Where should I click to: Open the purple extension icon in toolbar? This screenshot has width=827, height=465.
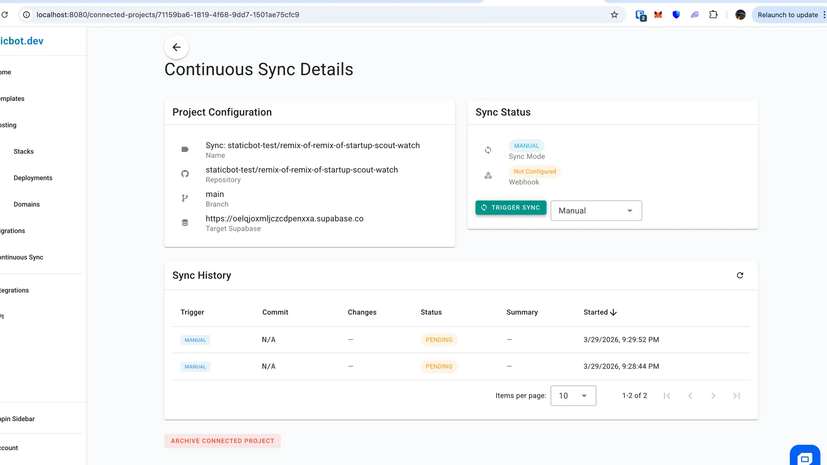(x=695, y=15)
